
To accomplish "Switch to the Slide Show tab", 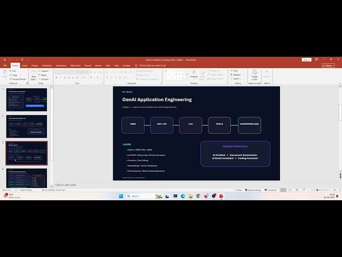I will coord(75,65).
